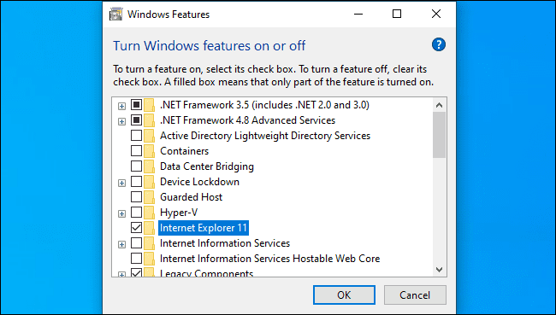Click the folder icon beside Internet Explorer 11
The image size is (556, 315).
pos(150,228)
